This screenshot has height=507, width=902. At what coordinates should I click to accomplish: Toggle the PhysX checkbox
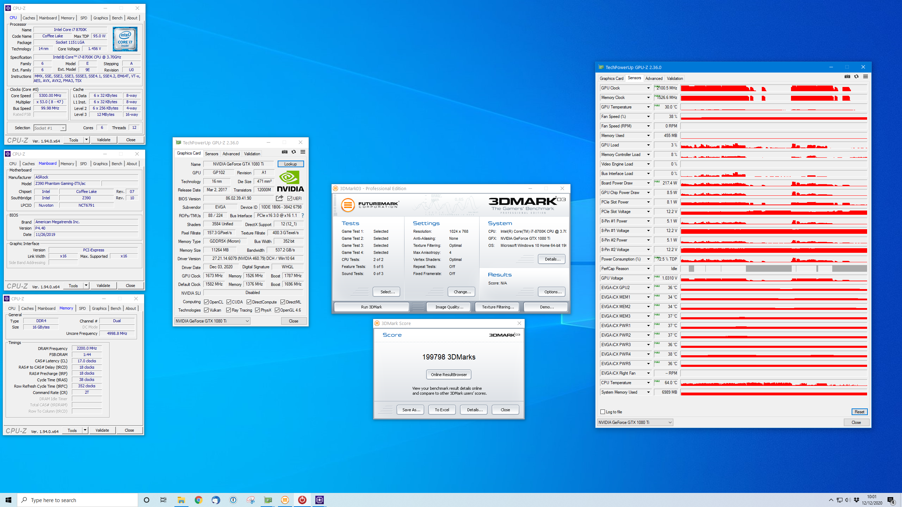coord(258,310)
